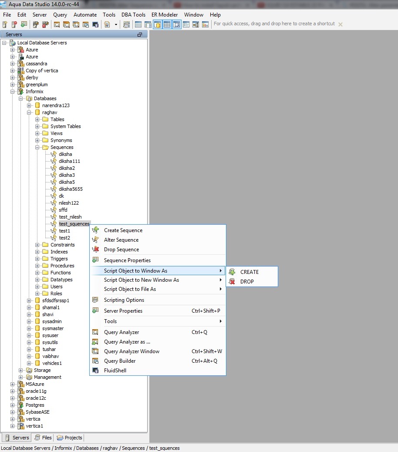The image size is (398, 452).
Task: Close the quick access shortcut hint bar
Action: coord(341,24)
